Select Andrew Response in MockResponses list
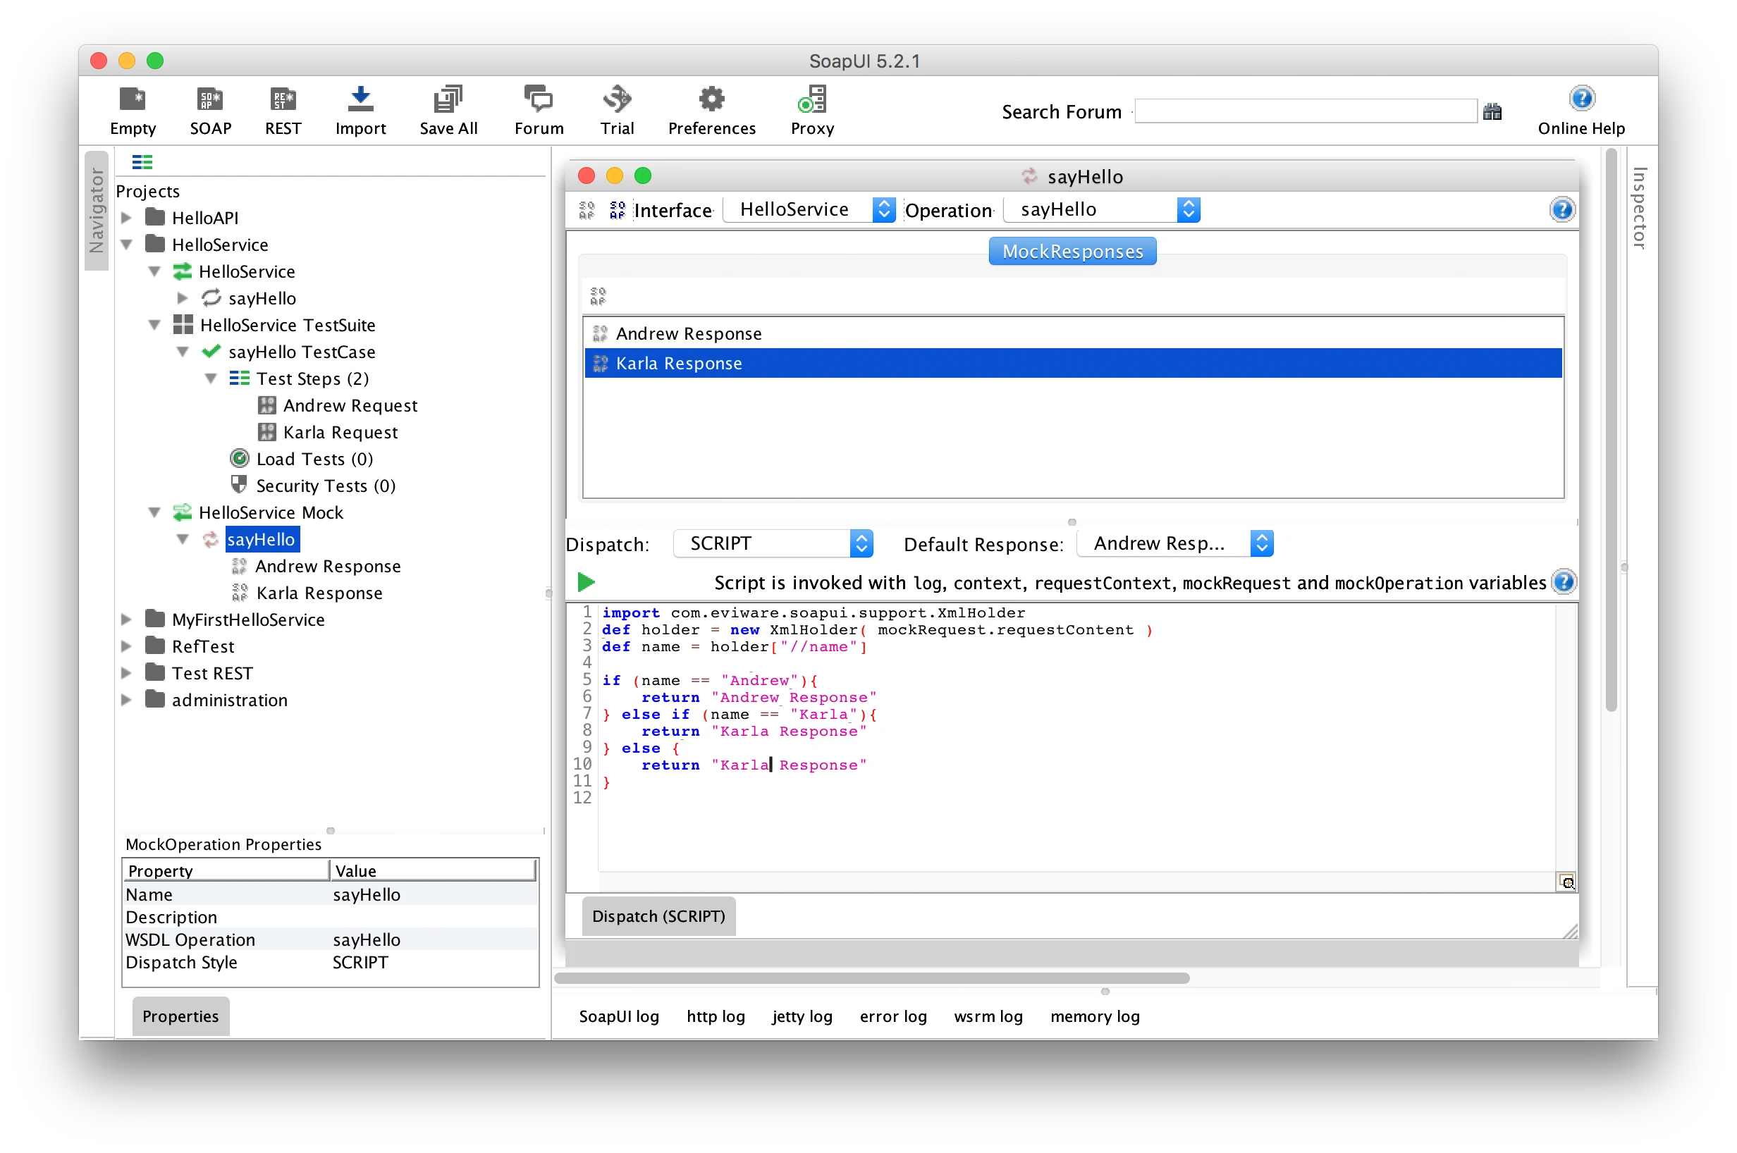 [688, 334]
